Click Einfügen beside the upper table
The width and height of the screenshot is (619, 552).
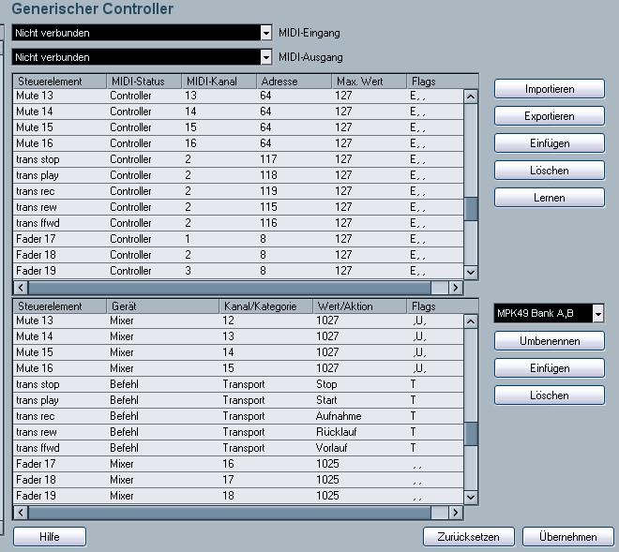549,143
